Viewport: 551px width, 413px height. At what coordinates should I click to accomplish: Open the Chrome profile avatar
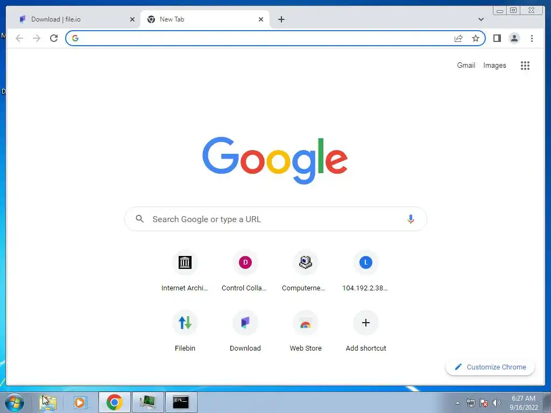tap(514, 38)
